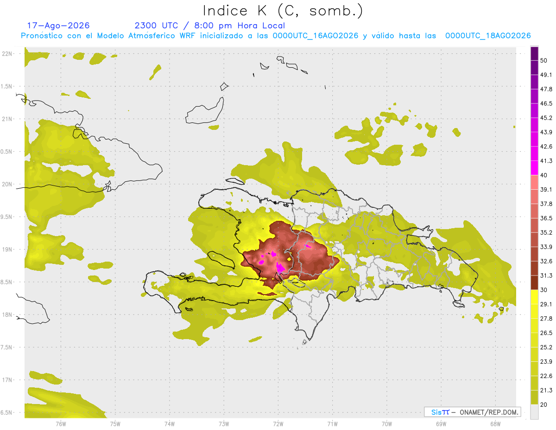Click the latitude axis label '9.5N'
556x430 pixels.
7,217
